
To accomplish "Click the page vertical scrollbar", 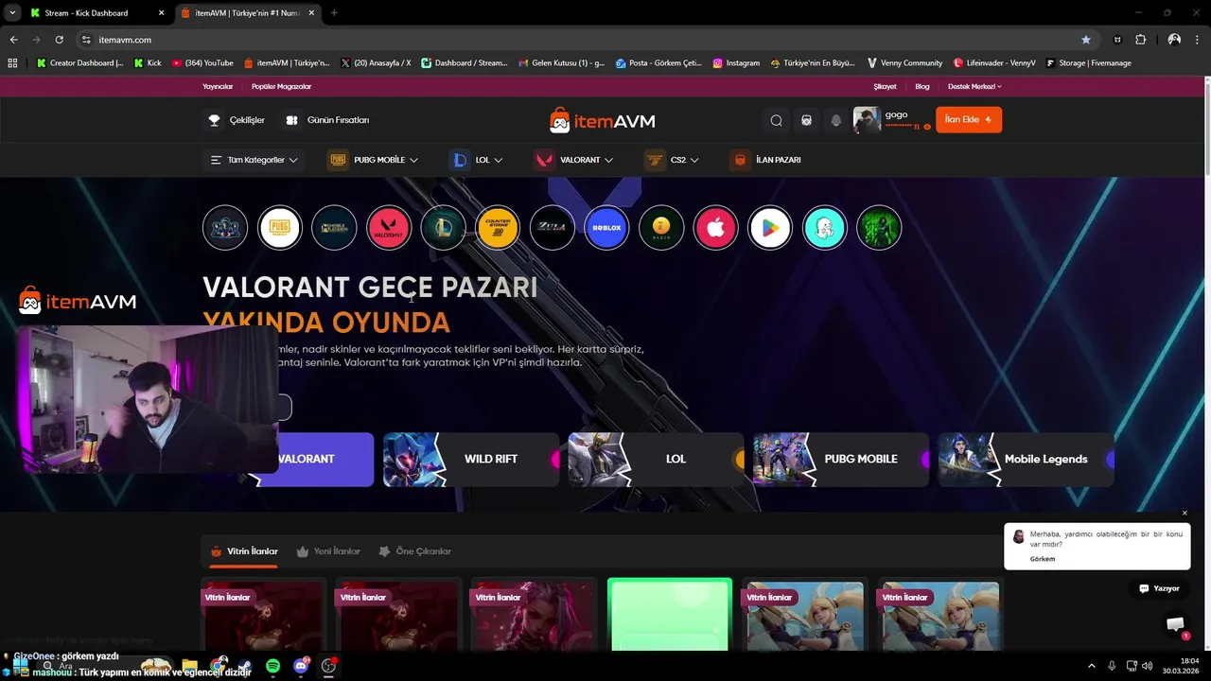I will 1206,128.
